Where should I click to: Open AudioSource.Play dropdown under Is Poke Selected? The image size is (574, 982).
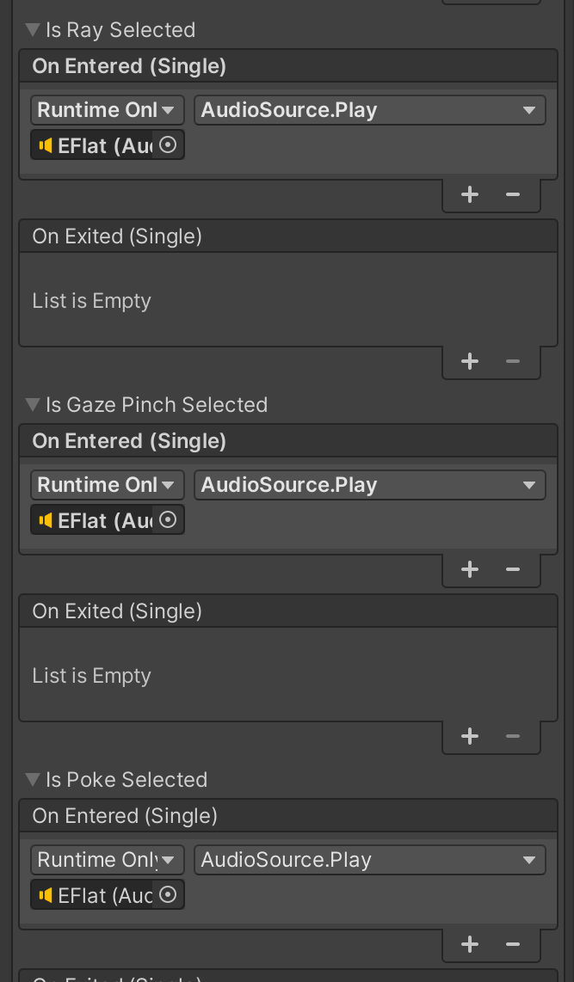pyautogui.click(x=369, y=860)
